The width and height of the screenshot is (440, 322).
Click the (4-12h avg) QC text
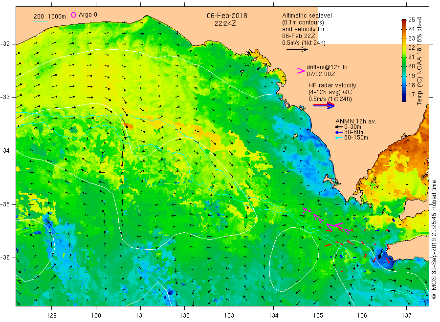330,92
